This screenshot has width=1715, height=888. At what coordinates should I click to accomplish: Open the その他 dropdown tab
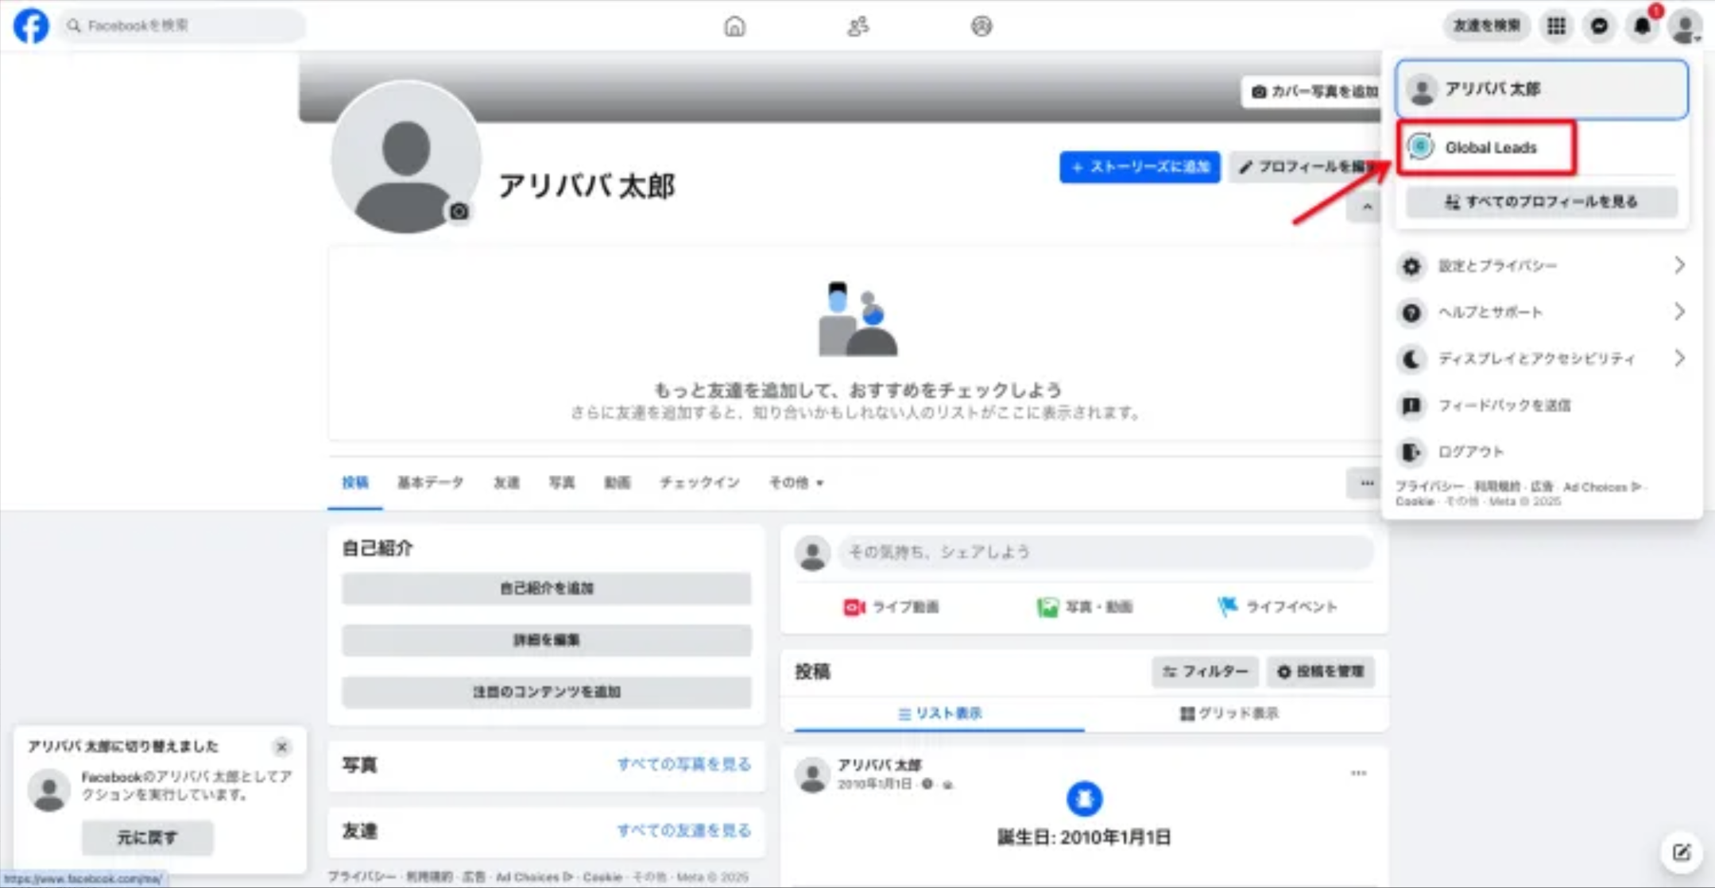point(795,482)
